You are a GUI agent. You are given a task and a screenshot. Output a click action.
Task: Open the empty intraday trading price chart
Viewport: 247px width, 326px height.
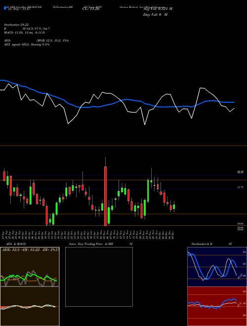99,277
